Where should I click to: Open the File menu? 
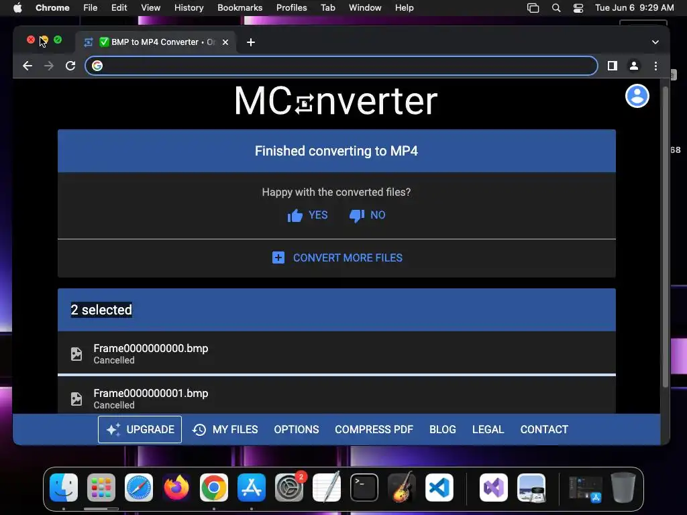(x=91, y=8)
